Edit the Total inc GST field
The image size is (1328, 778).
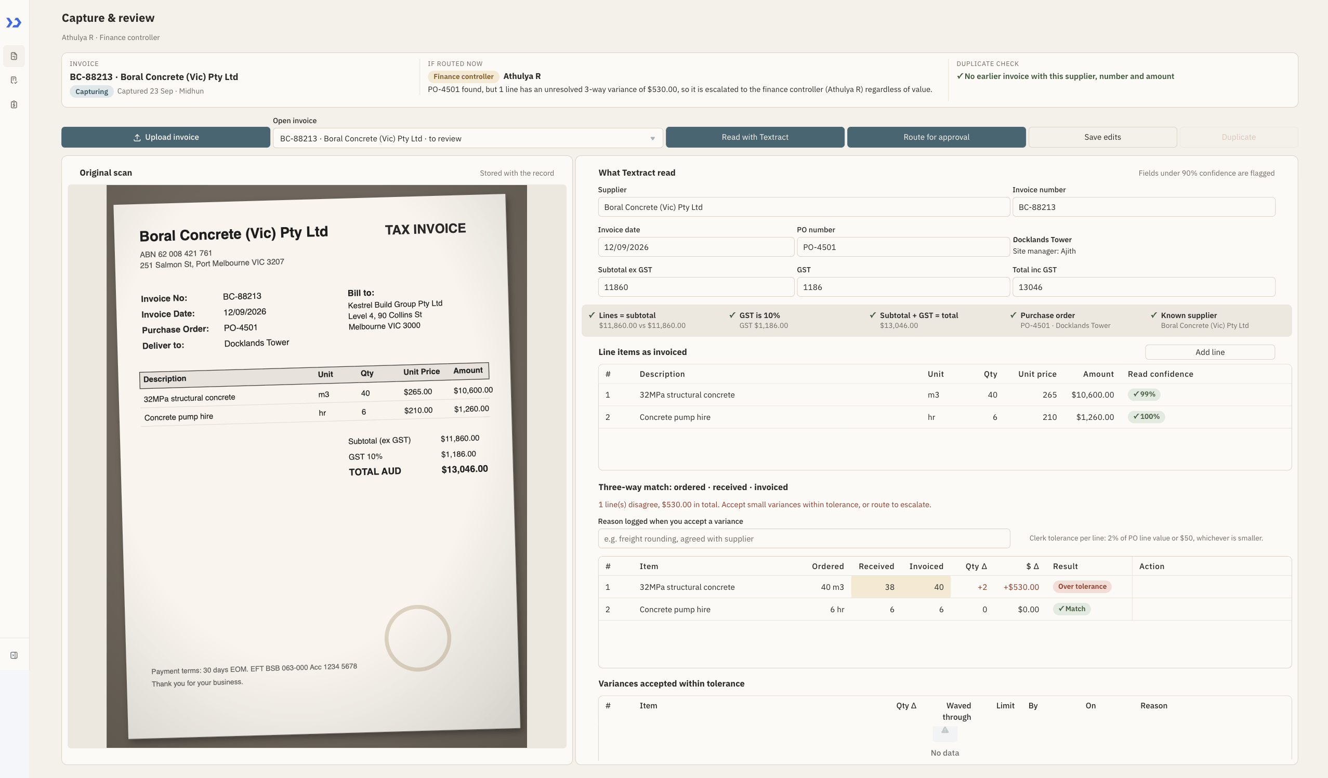(1143, 287)
